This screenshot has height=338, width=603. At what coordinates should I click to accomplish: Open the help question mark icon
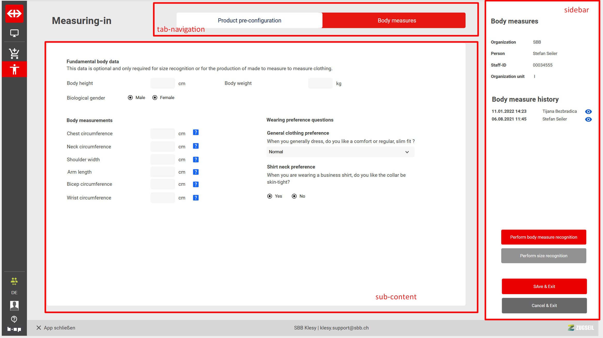(x=14, y=319)
